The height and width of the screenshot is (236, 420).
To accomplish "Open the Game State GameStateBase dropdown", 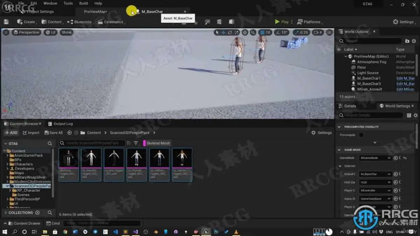I will pos(375,199).
